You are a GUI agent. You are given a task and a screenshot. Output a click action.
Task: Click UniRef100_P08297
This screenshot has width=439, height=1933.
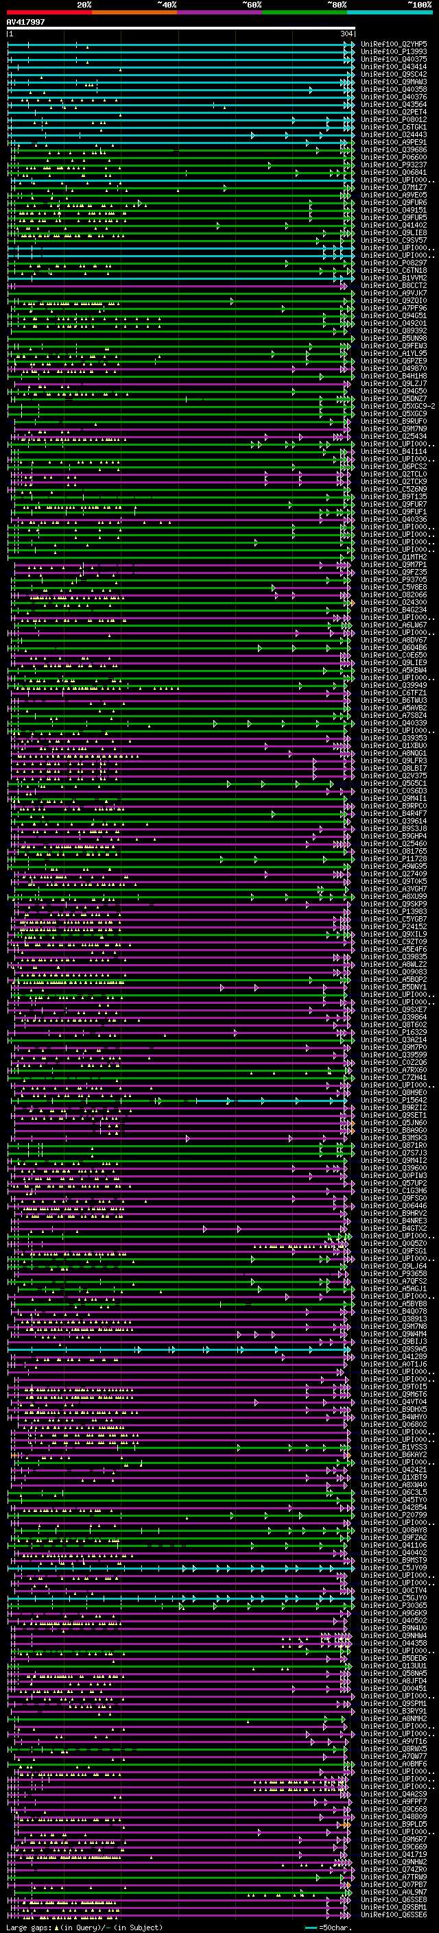point(394,263)
